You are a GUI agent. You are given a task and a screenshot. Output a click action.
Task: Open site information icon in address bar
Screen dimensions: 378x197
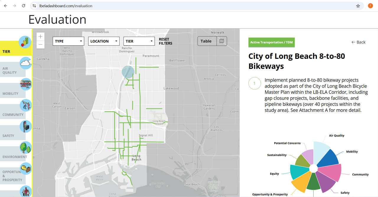(34, 6)
